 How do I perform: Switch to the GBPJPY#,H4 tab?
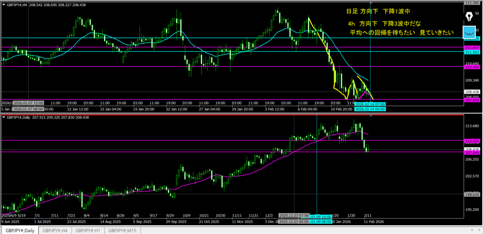click(x=54, y=230)
